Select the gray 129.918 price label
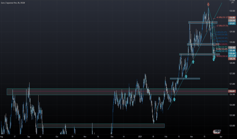The height and width of the screenshot is (139, 237). tap(232, 20)
